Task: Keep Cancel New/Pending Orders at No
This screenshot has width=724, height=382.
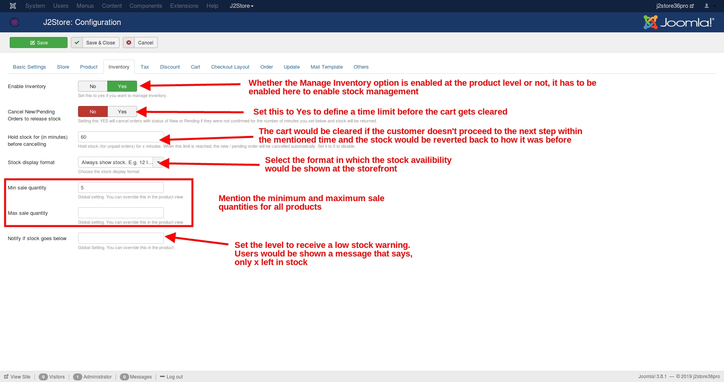Action: (x=93, y=111)
